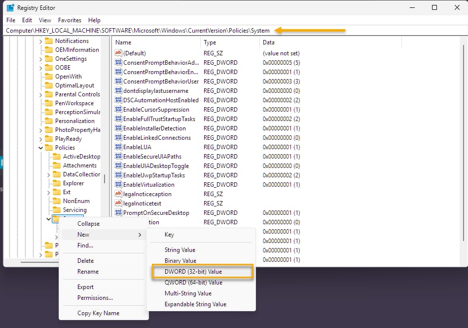Click the registry path address bar

(x=234, y=31)
